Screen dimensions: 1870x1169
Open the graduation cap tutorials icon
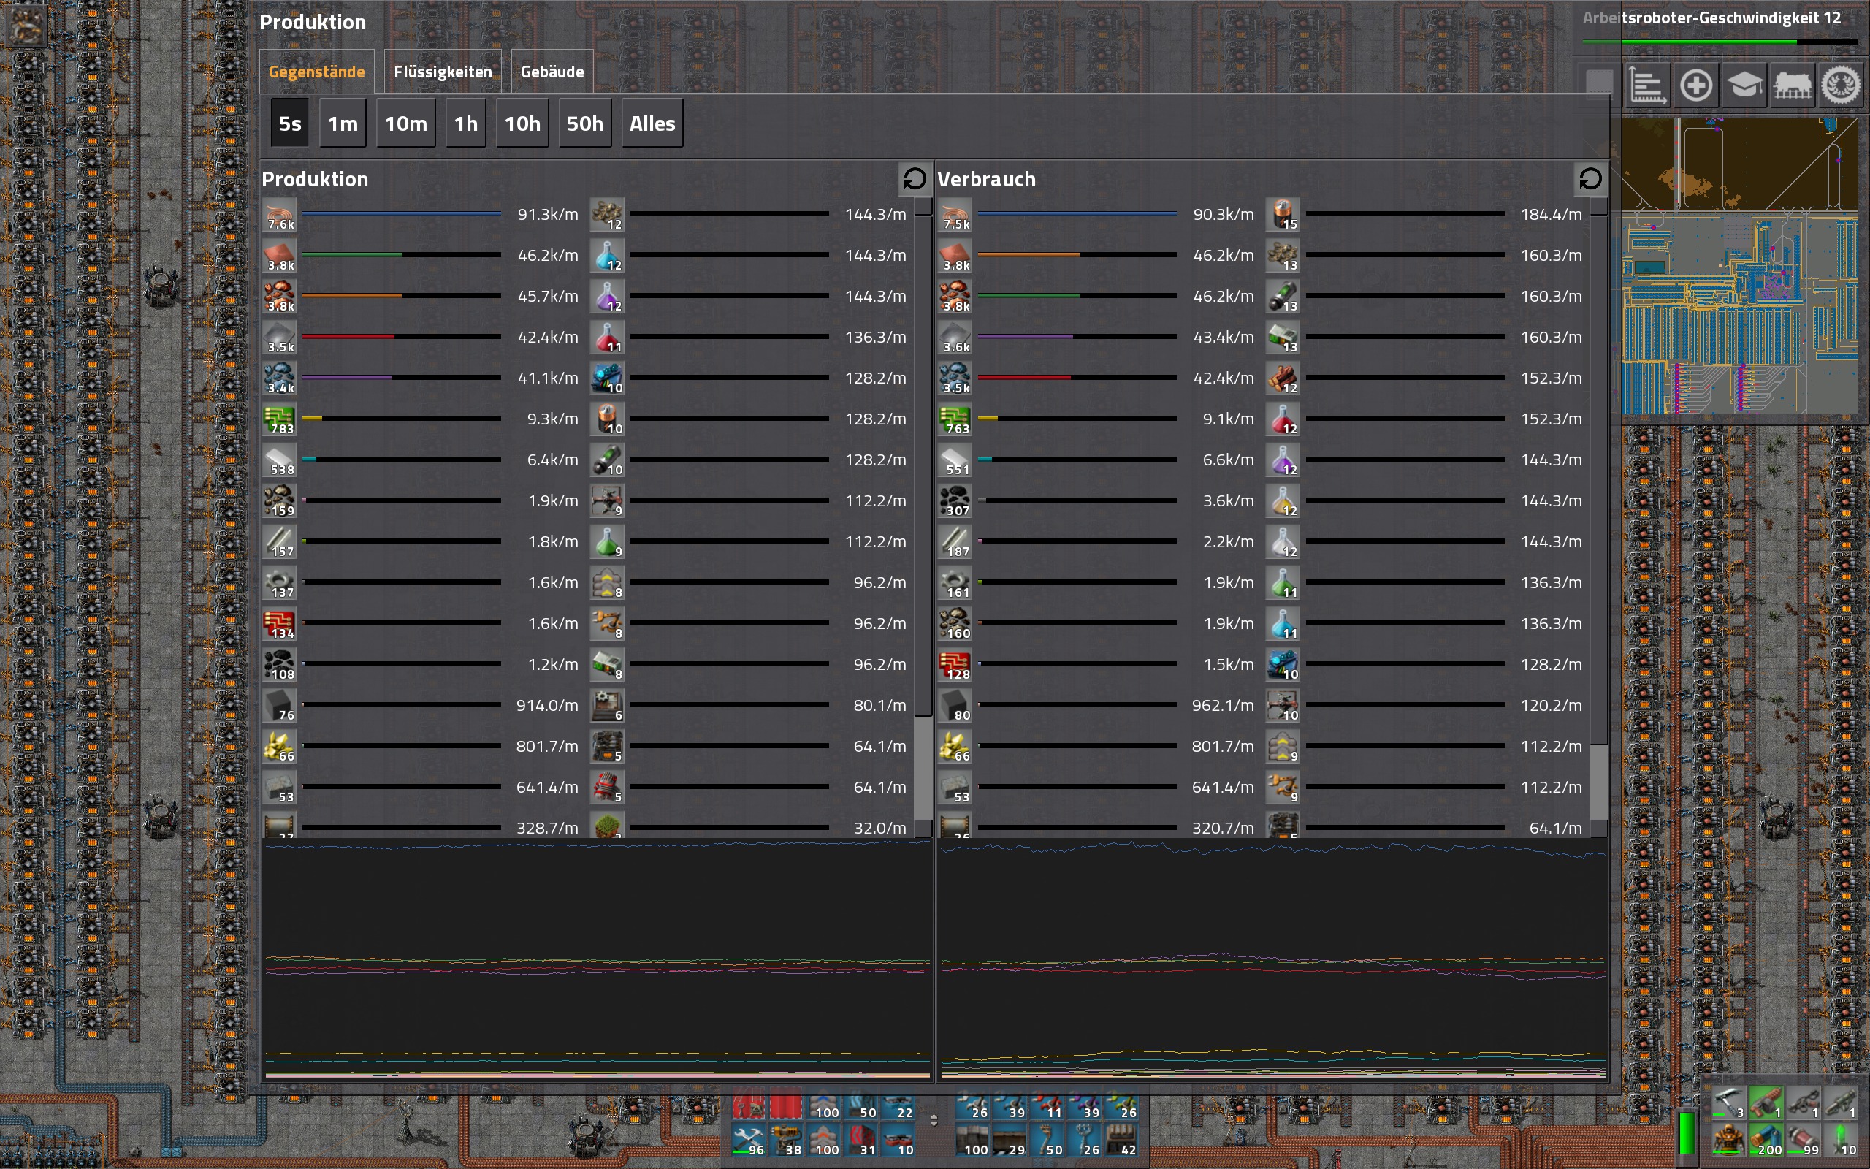(1744, 85)
